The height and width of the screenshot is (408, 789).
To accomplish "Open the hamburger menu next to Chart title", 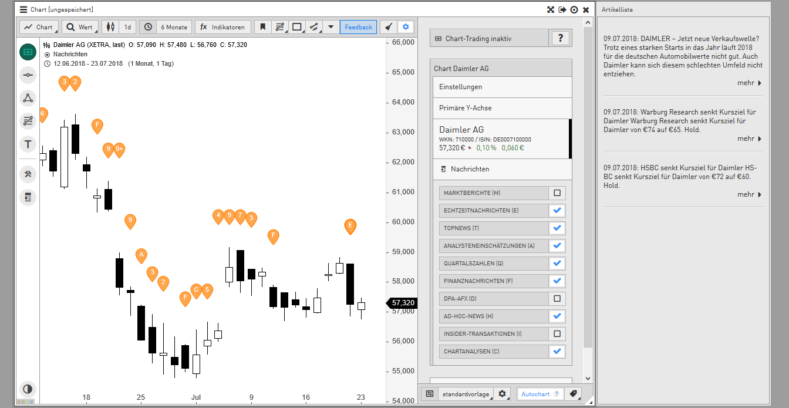I will pyautogui.click(x=23, y=9).
